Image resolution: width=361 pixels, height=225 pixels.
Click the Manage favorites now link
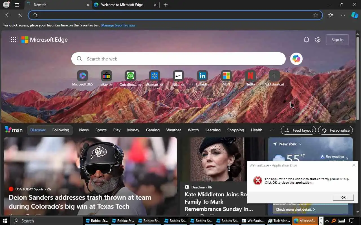coord(118,25)
